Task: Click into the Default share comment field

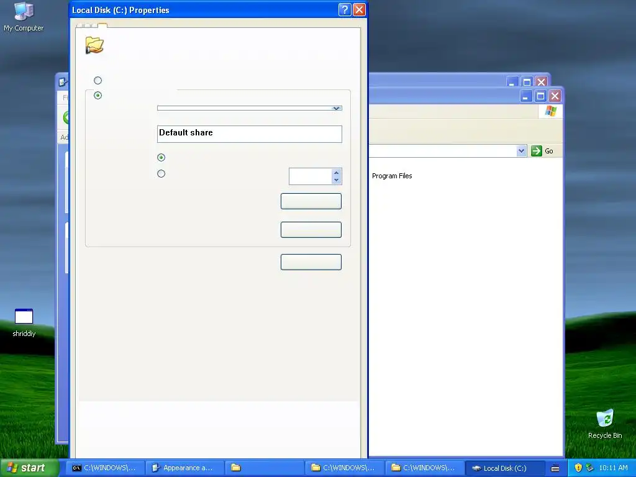Action: tap(250, 134)
